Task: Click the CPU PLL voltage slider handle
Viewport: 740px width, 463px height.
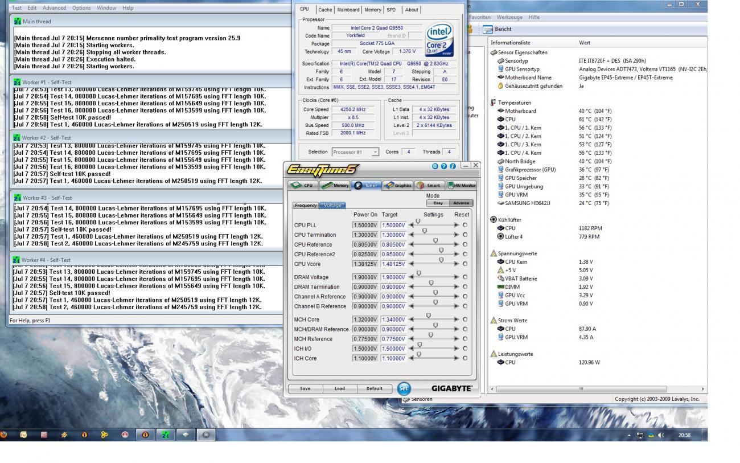Action: tap(418, 222)
